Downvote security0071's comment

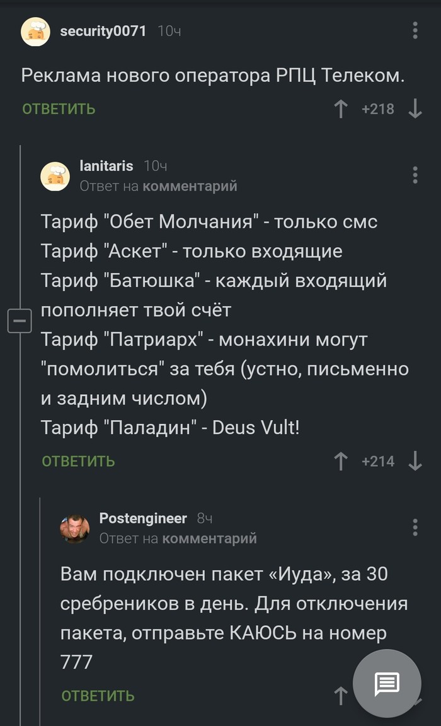[x=415, y=109]
